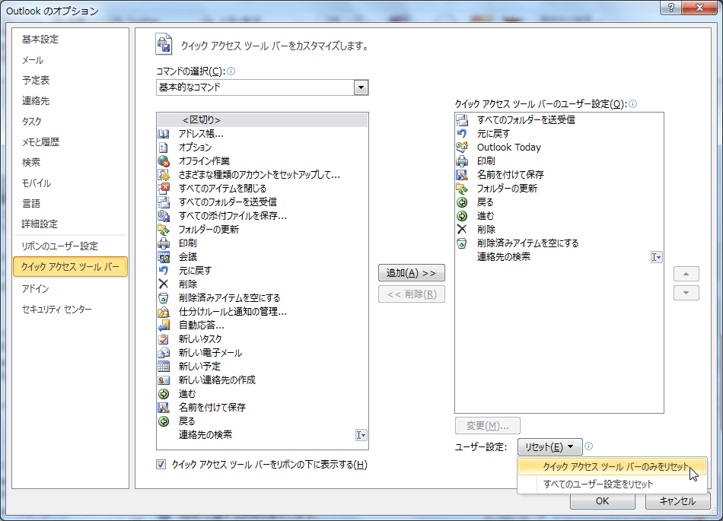Click the 会議 icon in the command list
Screen dimensions: 723x521
[x=164, y=256]
